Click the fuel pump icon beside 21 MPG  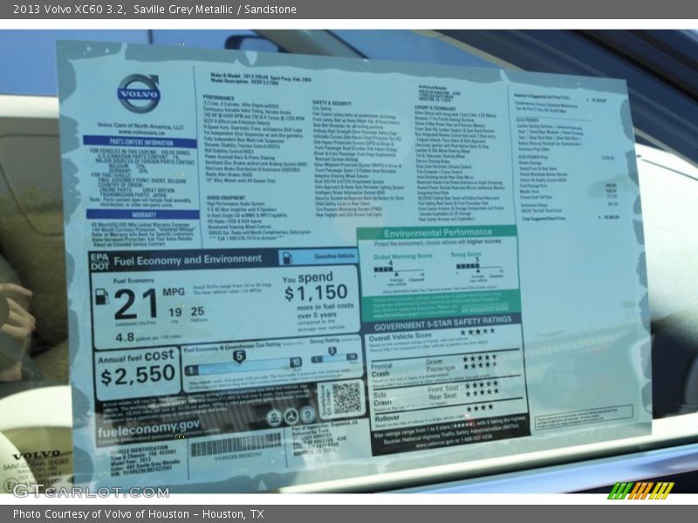[102, 297]
